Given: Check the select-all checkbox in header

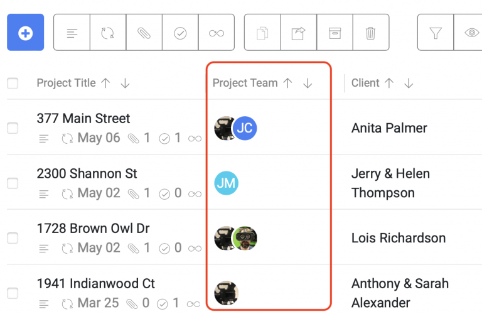Looking at the screenshot, I should pos(13,84).
